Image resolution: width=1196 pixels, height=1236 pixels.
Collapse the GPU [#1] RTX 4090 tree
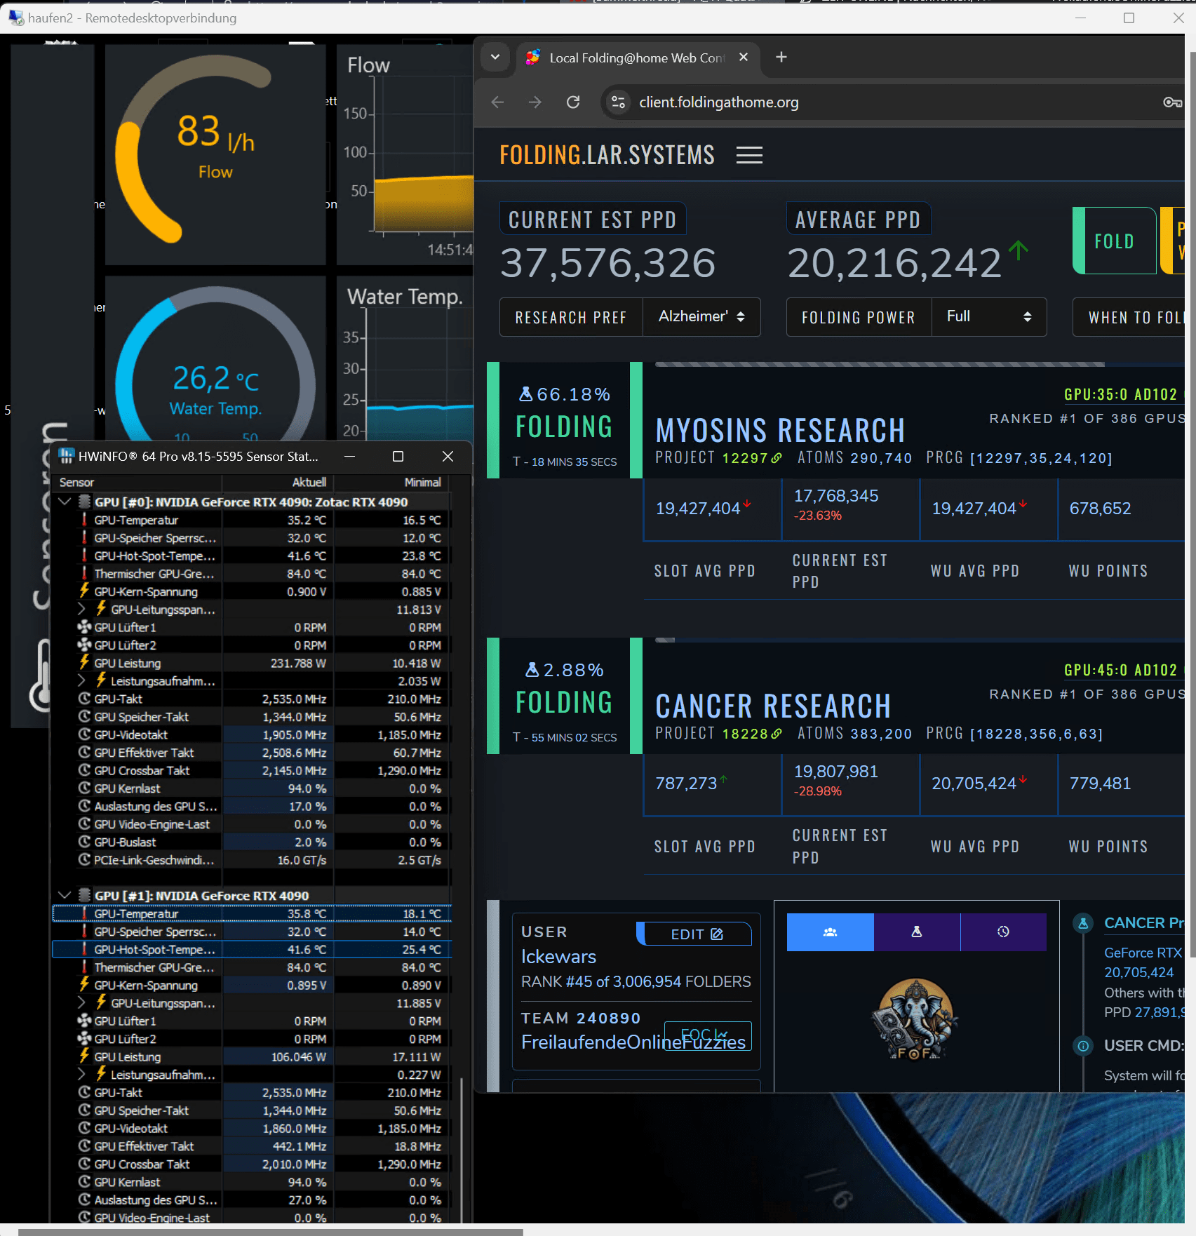pos(65,895)
